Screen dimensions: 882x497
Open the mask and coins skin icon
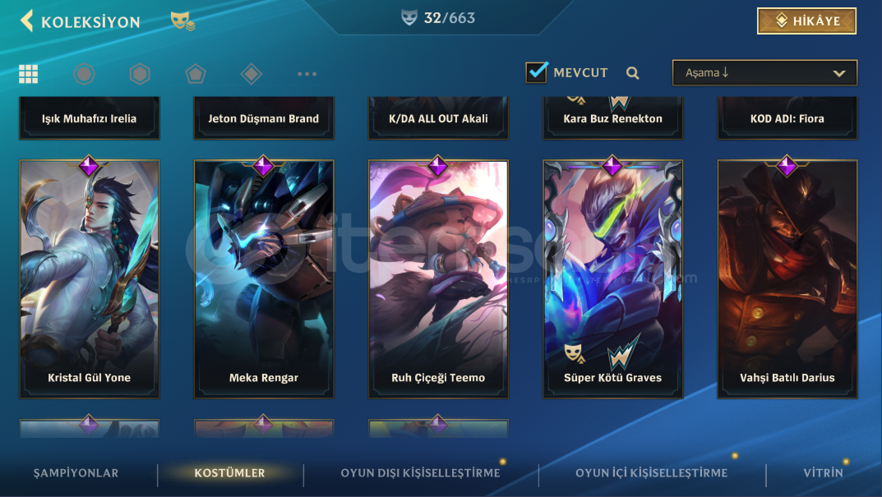tap(182, 21)
